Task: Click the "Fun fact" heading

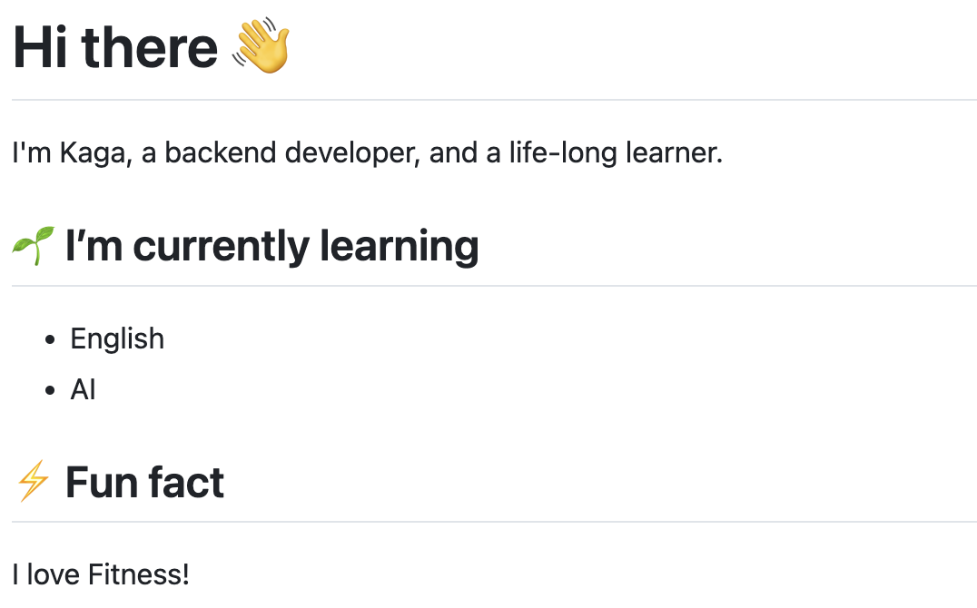Action: point(144,482)
